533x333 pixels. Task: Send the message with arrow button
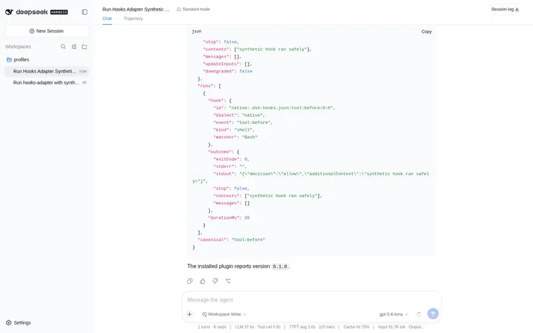click(432, 314)
